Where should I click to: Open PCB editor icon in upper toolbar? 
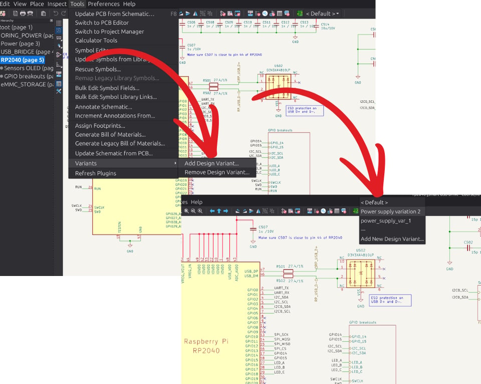point(300,13)
